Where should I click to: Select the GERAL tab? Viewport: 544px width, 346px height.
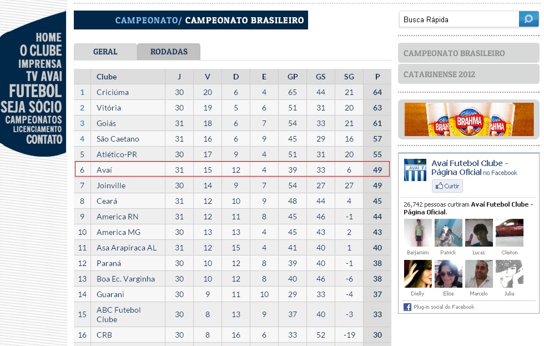(x=105, y=52)
